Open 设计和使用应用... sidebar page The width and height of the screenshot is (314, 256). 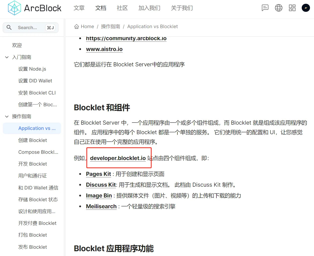coord(37,212)
